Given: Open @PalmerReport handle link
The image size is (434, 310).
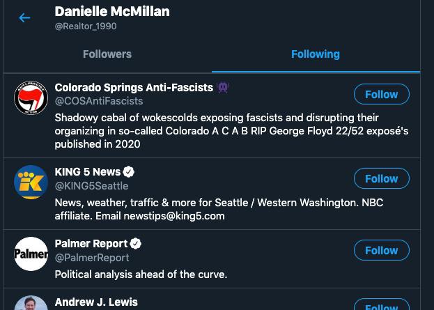Looking at the screenshot, I should (x=92, y=258).
